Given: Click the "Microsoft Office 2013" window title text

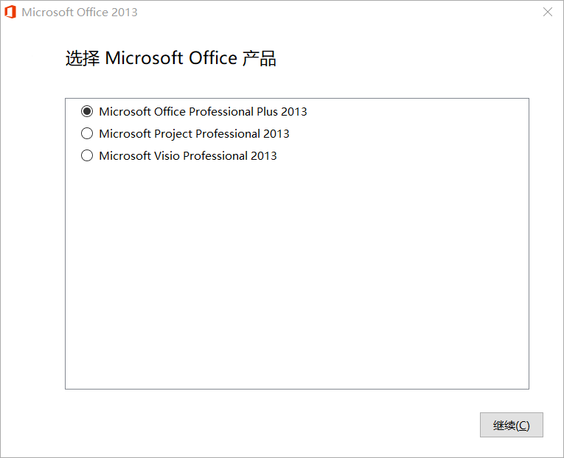Looking at the screenshot, I should [80, 13].
